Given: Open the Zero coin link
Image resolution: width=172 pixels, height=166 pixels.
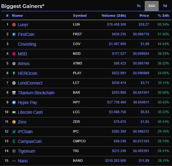Looking at the screenshot, I should [22, 122].
